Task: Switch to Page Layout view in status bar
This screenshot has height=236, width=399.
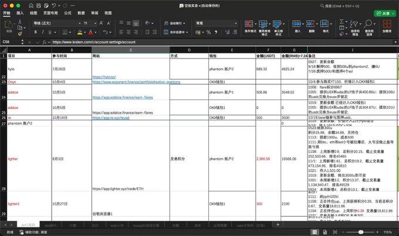Action: pos(325,232)
